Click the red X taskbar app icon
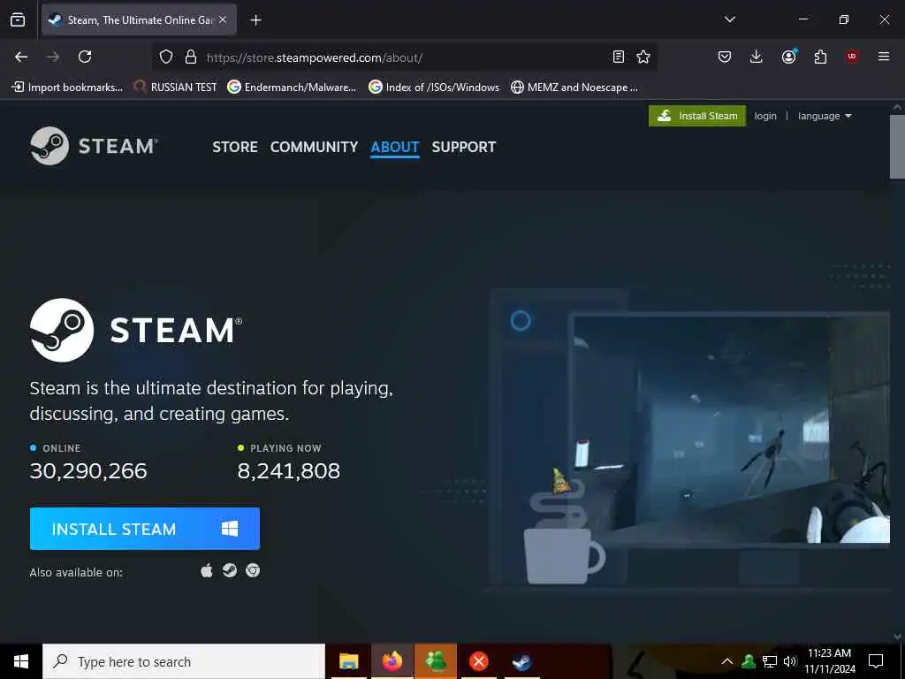905x679 pixels. tap(478, 661)
